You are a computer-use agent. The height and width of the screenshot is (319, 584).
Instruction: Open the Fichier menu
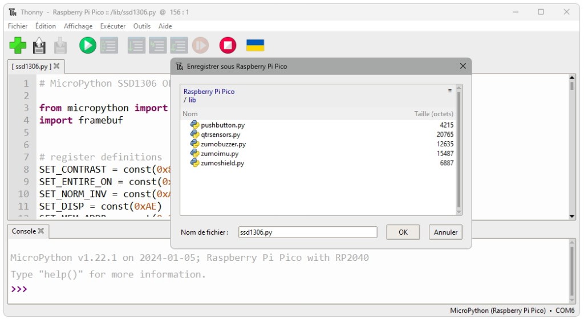(18, 26)
